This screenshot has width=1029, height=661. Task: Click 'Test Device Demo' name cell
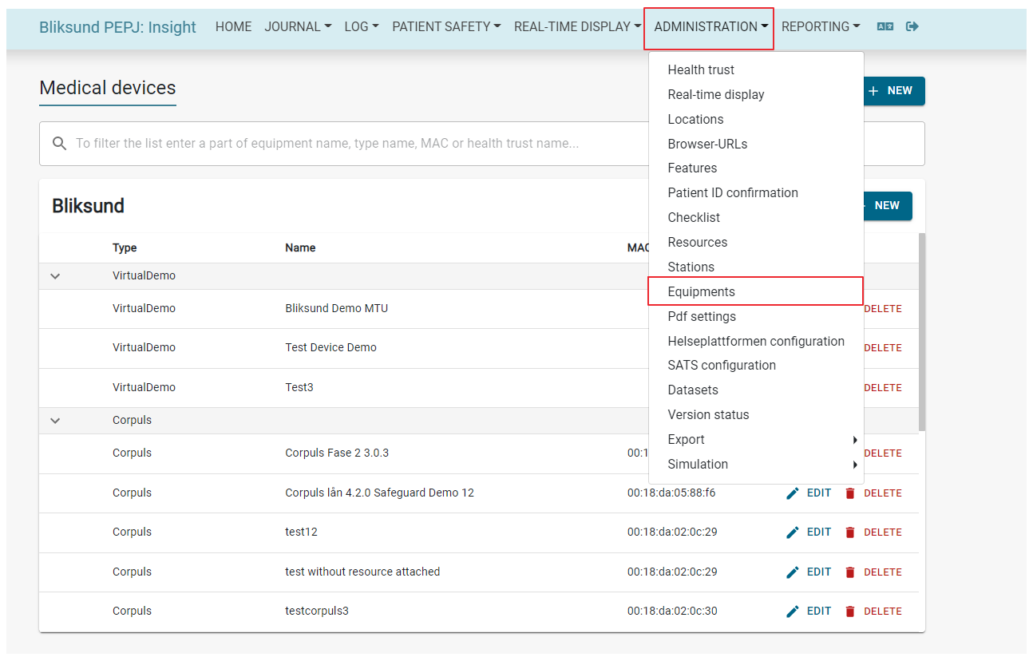point(330,348)
